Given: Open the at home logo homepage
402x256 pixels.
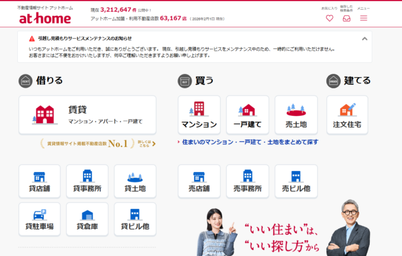Looking at the screenshot, I should (x=45, y=18).
